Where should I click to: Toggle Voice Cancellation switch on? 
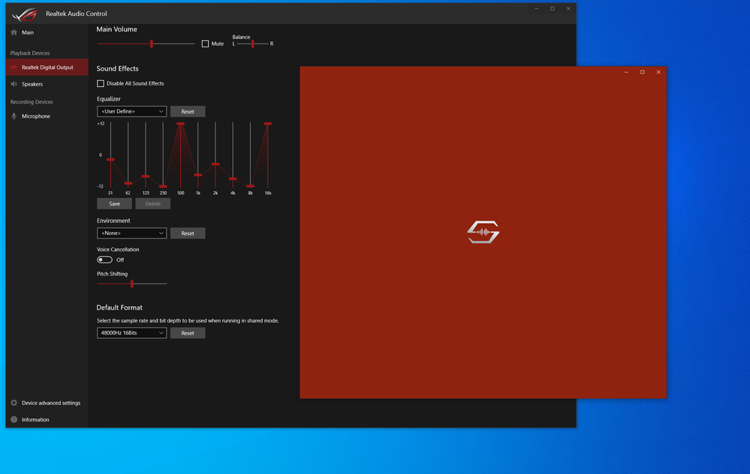pos(105,260)
